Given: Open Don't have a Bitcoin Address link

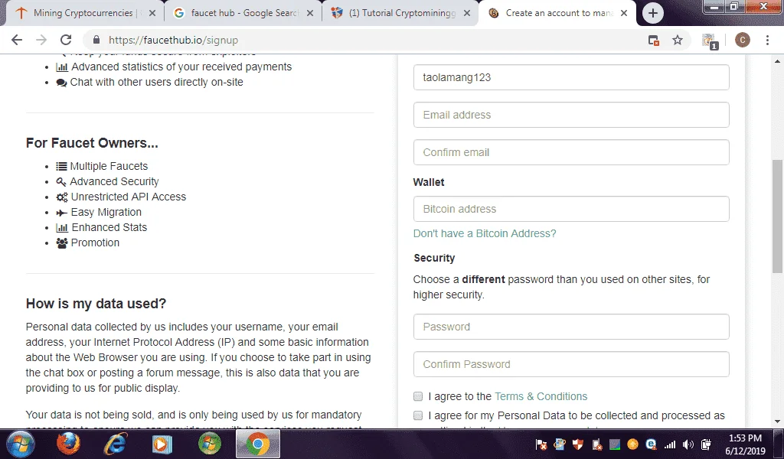Looking at the screenshot, I should [485, 233].
